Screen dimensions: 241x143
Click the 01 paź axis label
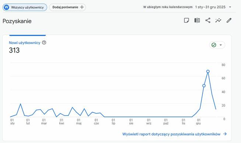click(166, 122)
